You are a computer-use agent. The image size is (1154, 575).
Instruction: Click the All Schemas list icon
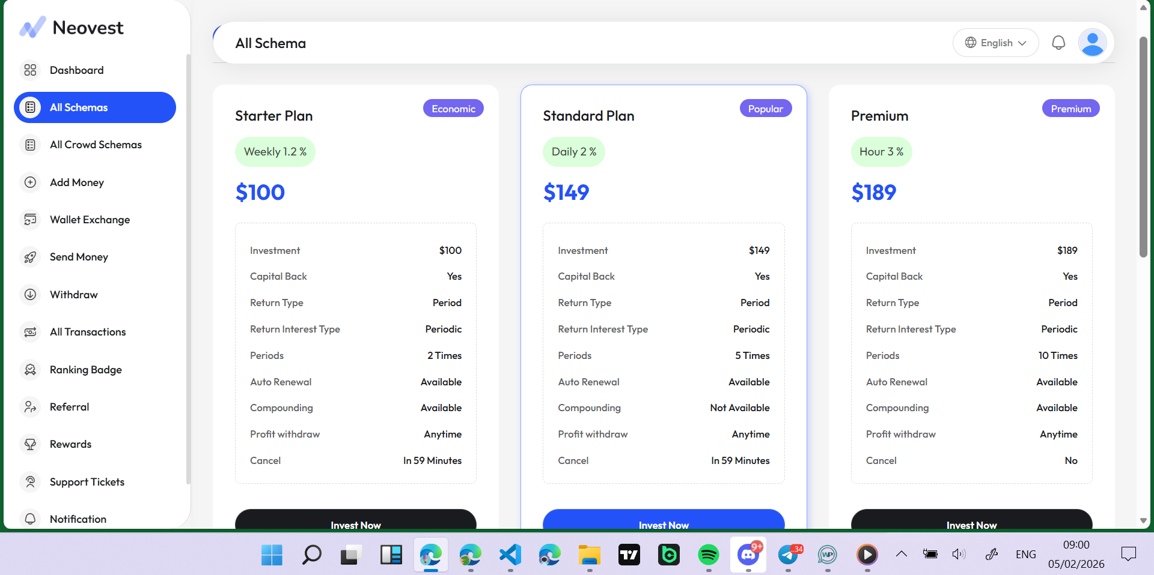click(x=30, y=107)
